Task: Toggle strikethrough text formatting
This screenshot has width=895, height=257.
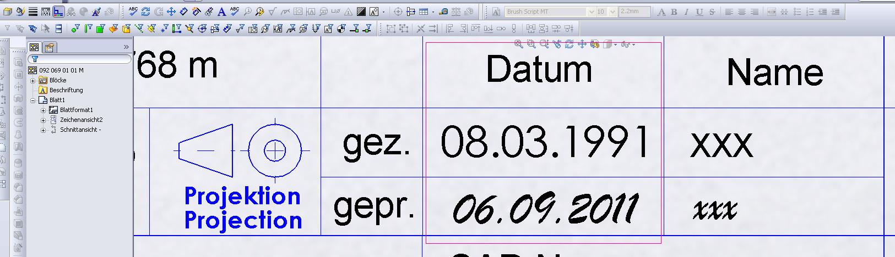Action: pos(712,12)
